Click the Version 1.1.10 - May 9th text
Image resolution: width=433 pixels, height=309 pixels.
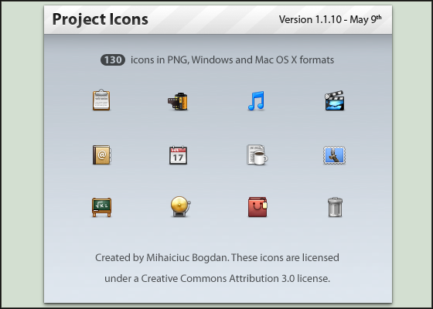click(x=330, y=19)
